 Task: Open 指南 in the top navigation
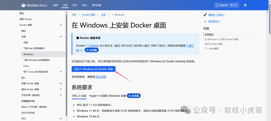coord(55,5)
